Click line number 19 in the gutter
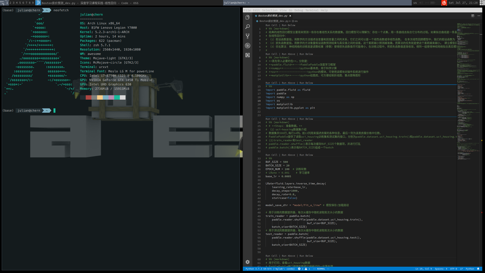 pos(259,101)
